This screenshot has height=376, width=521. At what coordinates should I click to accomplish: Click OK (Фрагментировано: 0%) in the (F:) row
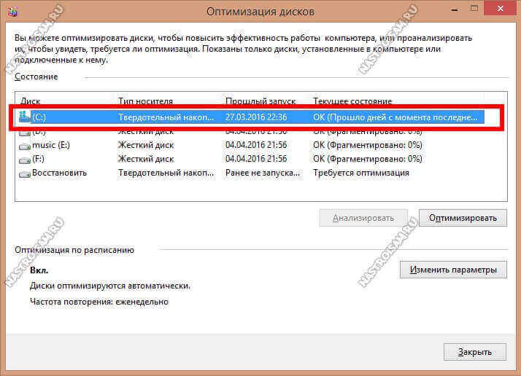tap(368, 159)
